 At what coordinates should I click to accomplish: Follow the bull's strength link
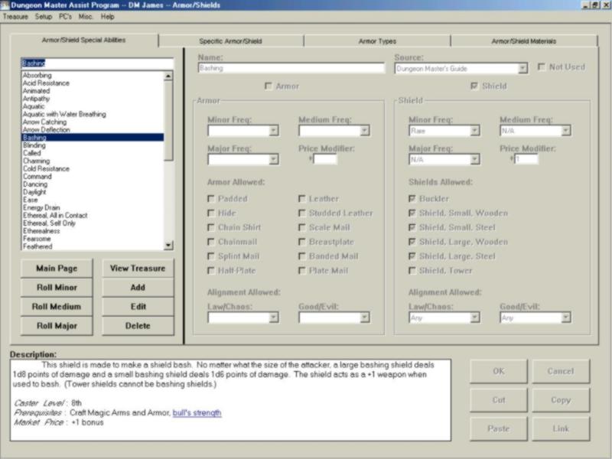pyautogui.click(x=197, y=412)
